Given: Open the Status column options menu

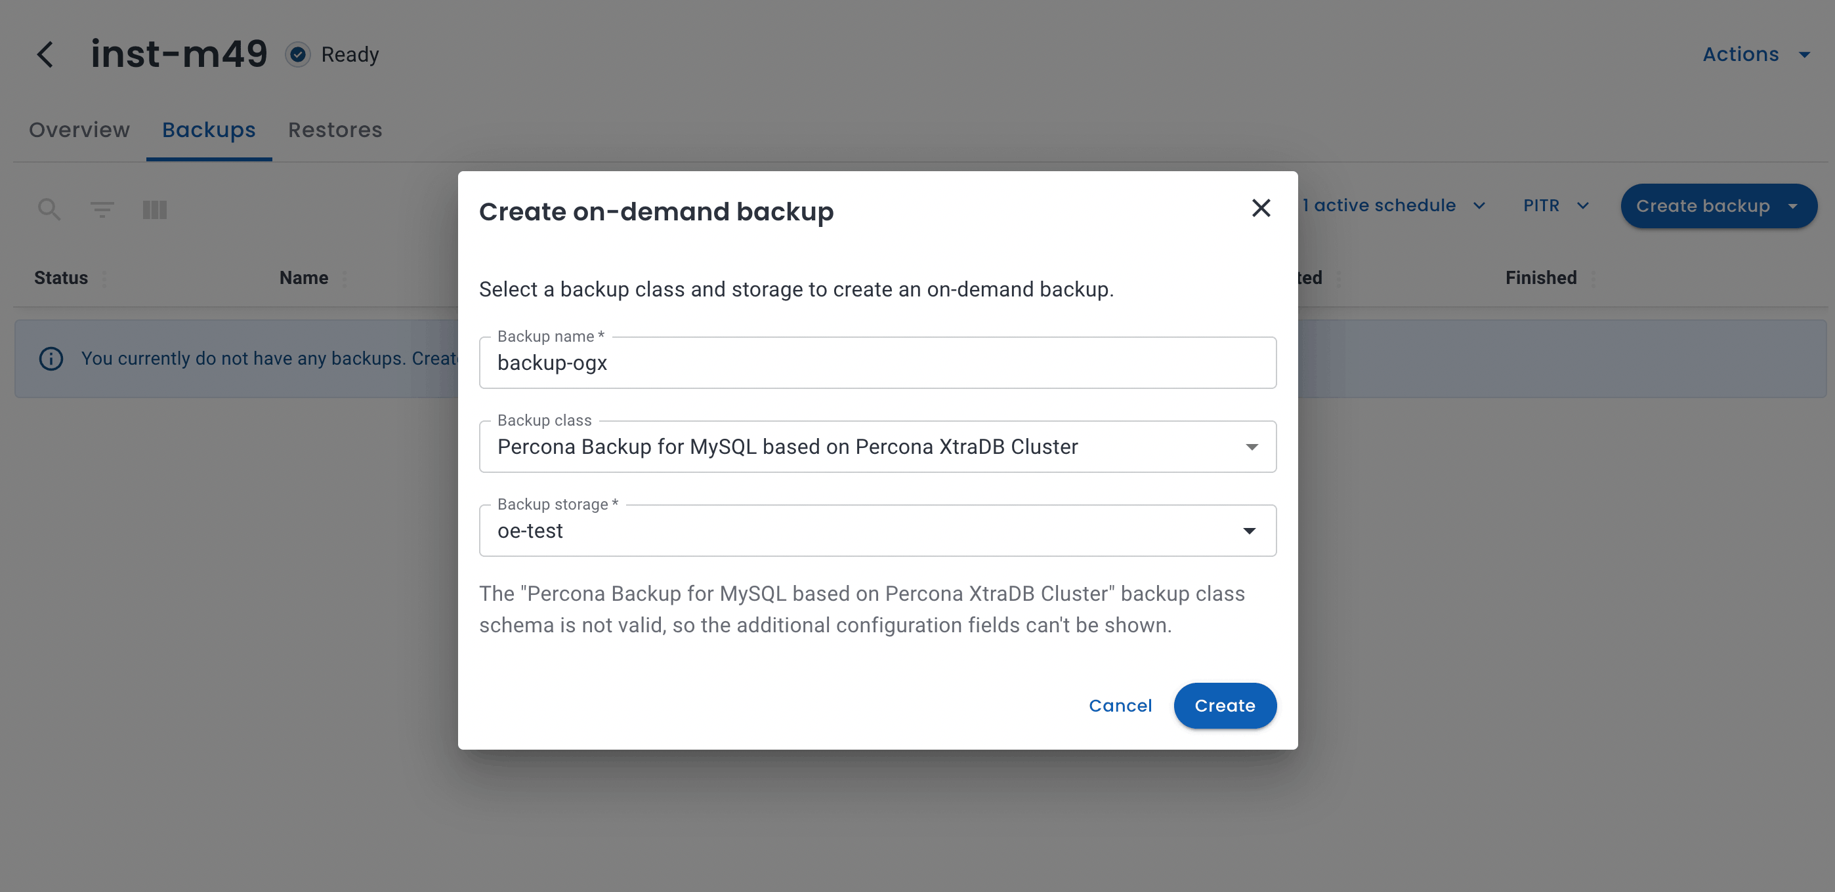Looking at the screenshot, I should coord(105,278).
